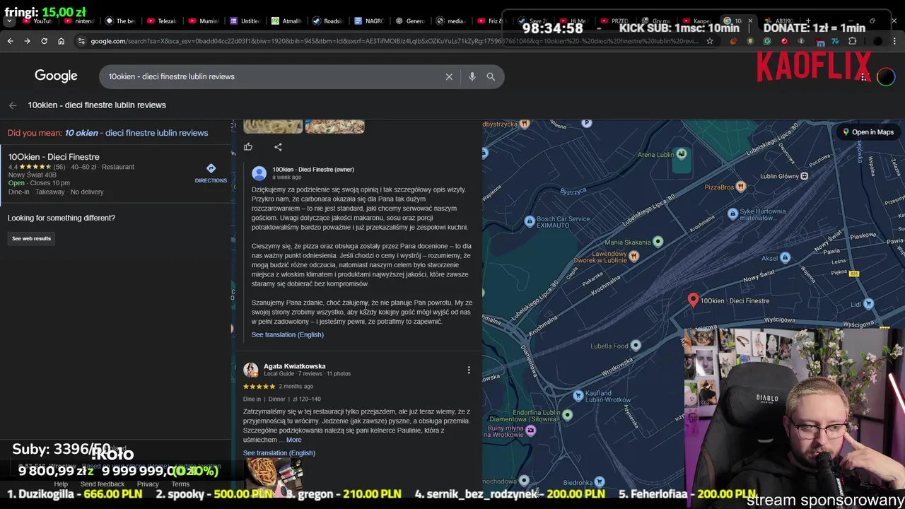Like the review with the thumbs-up icon

248,147
